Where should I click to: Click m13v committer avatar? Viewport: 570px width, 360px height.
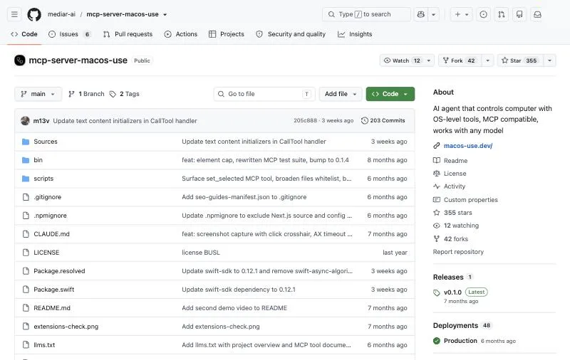25,120
